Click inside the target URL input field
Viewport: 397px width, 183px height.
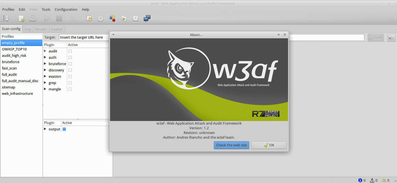coord(83,37)
